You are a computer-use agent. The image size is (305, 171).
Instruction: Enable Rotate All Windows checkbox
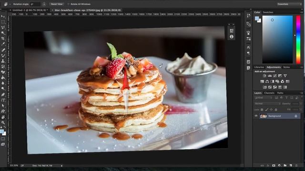(x=69, y=4)
